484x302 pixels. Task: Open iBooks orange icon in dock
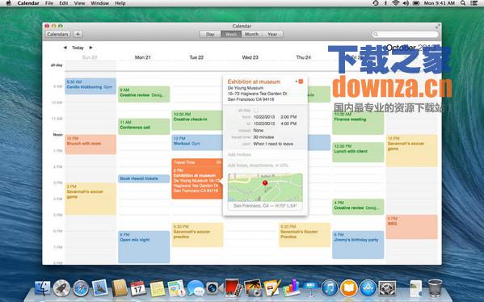point(349,288)
